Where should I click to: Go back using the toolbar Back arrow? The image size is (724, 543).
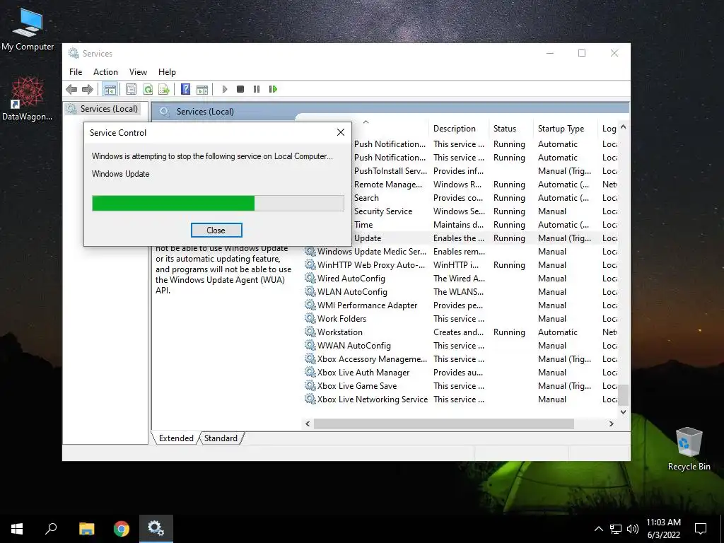(71, 89)
